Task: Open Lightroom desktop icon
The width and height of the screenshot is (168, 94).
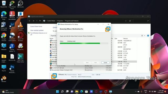Action: [12, 26]
